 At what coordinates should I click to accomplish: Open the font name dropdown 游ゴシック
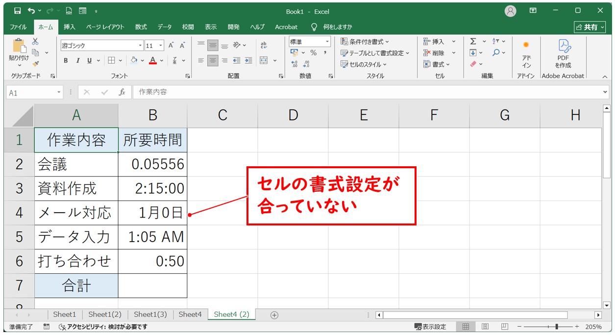coord(140,45)
